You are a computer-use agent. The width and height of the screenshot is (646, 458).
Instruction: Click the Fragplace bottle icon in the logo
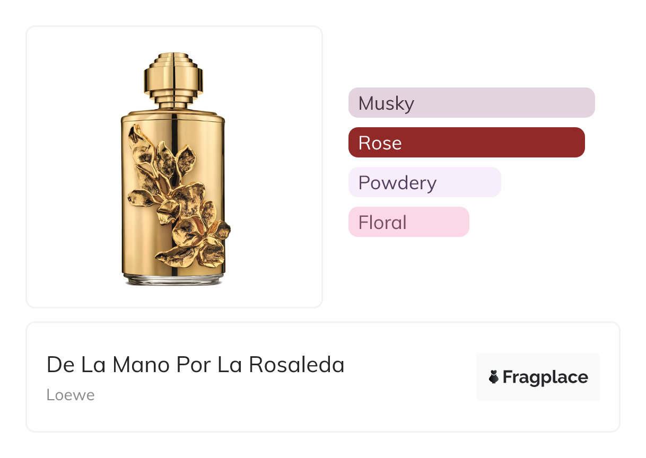click(494, 377)
